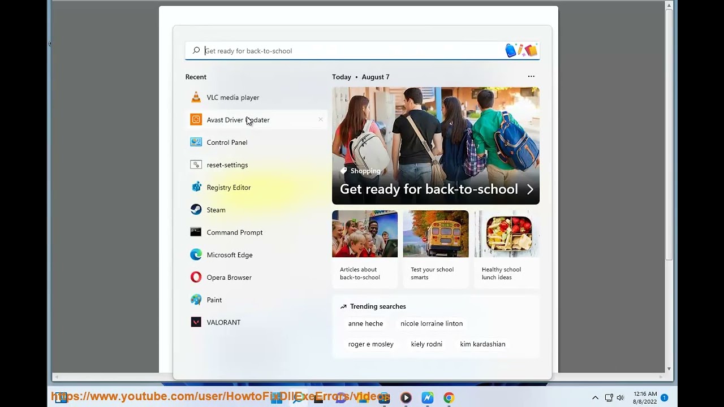The width and height of the screenshot is (724, 407).
Task: Search trending term kiely rodni
Action: pyautogui.click(x=426, y=344)
